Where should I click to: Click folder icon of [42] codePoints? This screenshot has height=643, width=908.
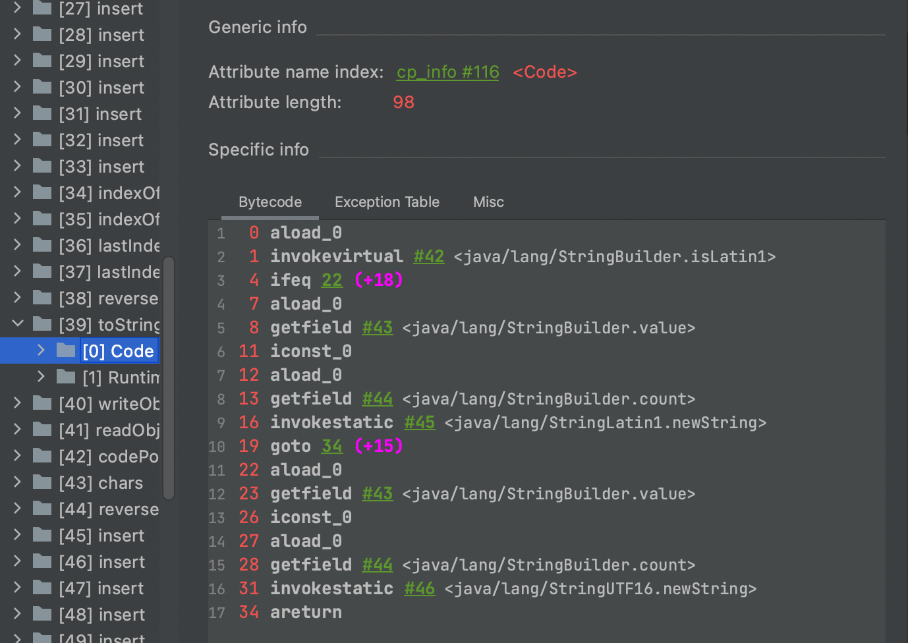point(42,456)
